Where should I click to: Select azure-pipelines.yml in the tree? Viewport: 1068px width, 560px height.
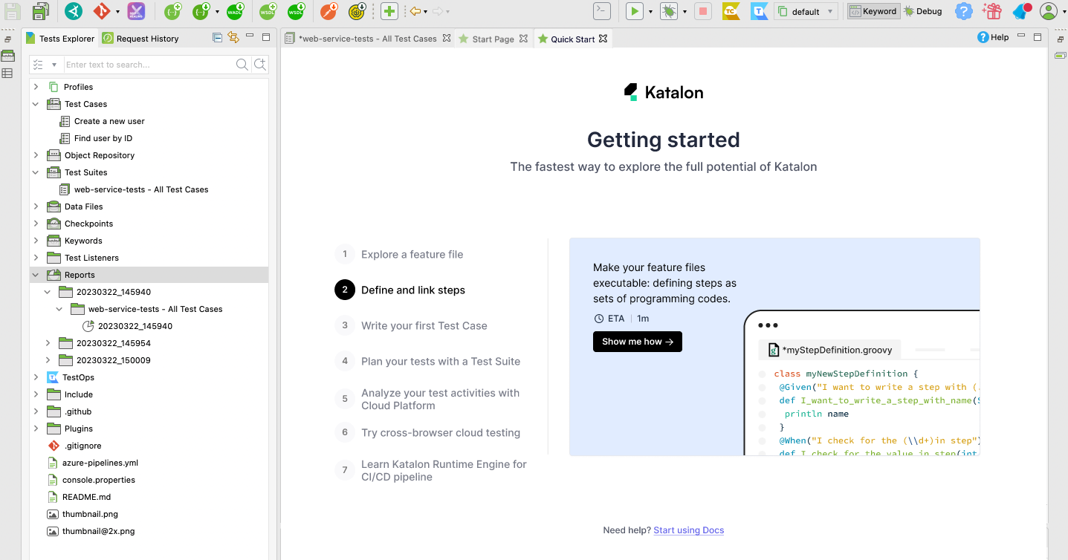point(100,463)
